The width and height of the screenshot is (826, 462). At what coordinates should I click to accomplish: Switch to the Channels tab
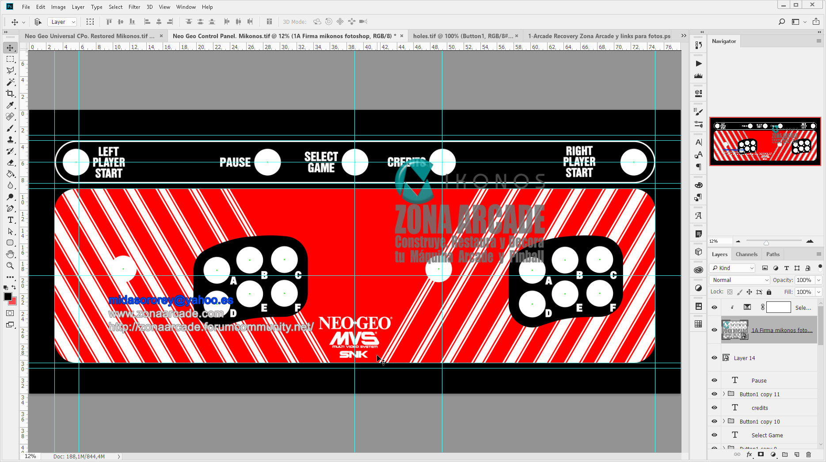746,254
